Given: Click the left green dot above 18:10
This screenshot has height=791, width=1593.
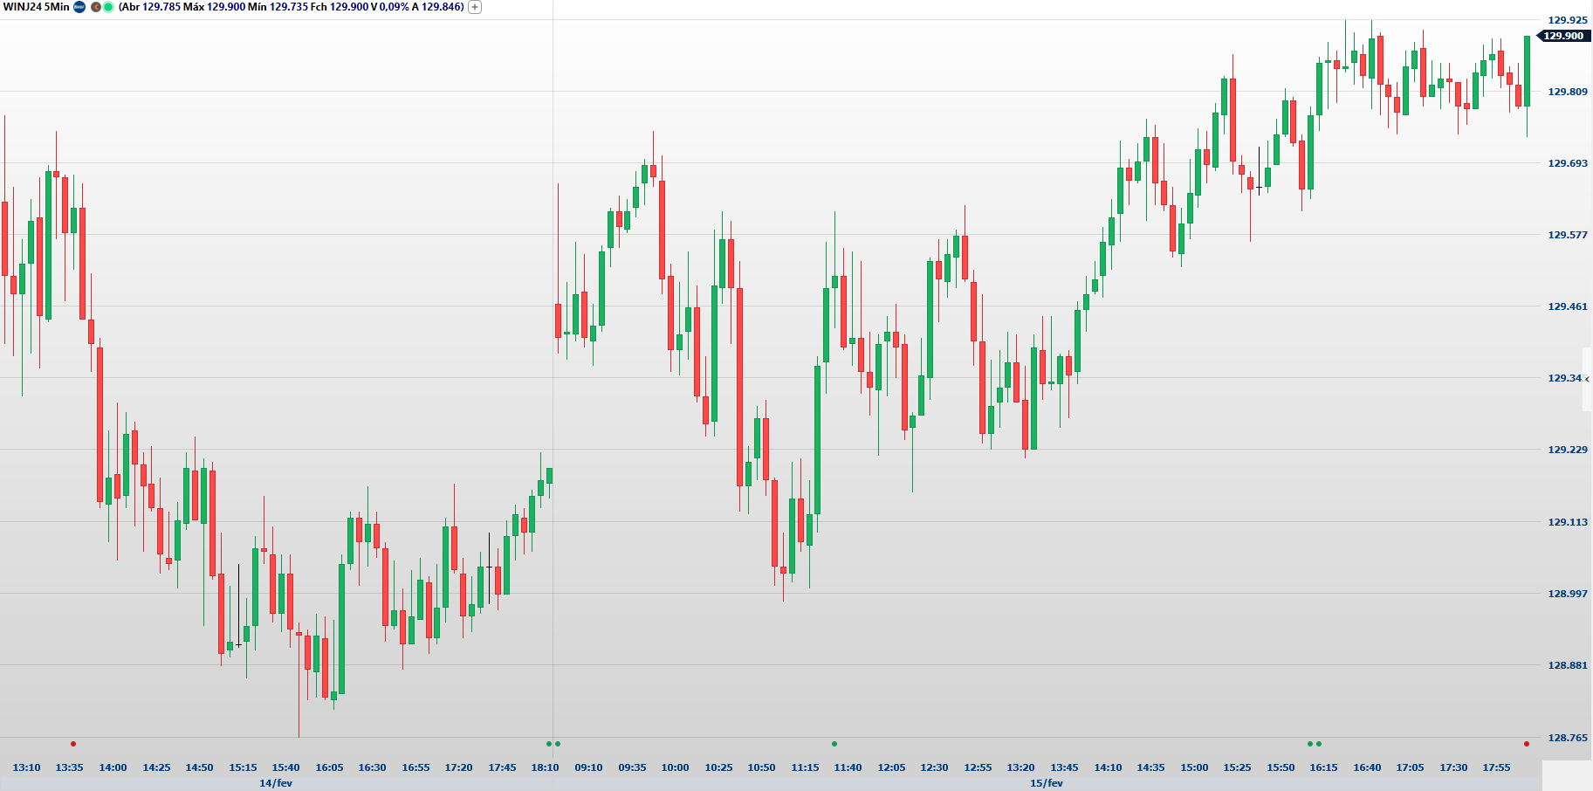Looking at the screenshot, I should [x=549, y=744].
